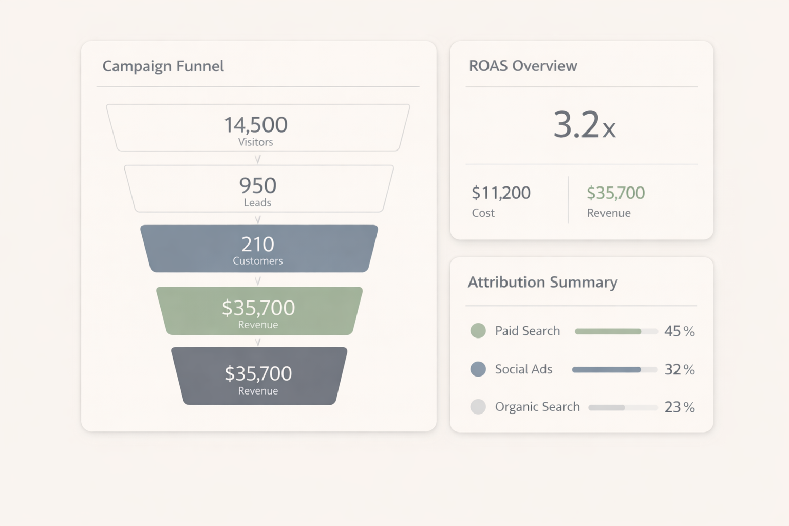Click the Paid Search label
Viewport: 789px width, 526px height.
(x=528, y=331)
